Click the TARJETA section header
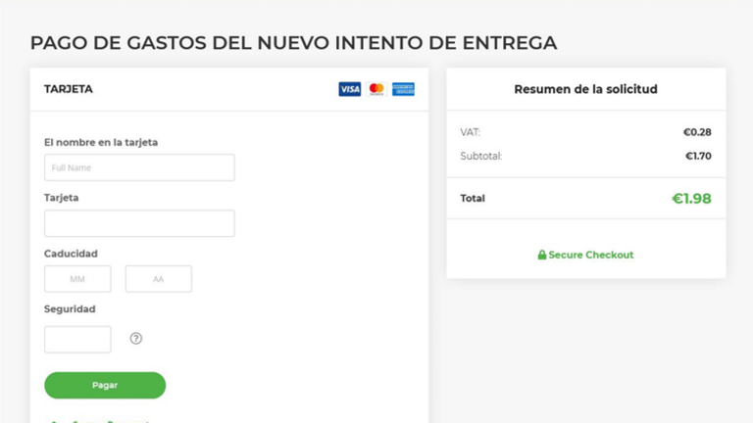Viewport: 753px width, 423px height. click(69, 89)
